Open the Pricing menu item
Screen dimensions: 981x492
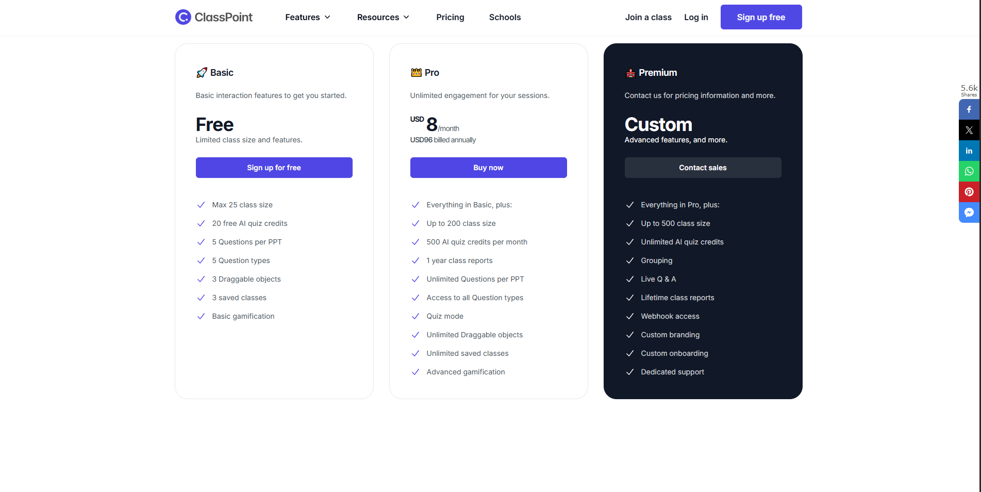click(450, 17)
